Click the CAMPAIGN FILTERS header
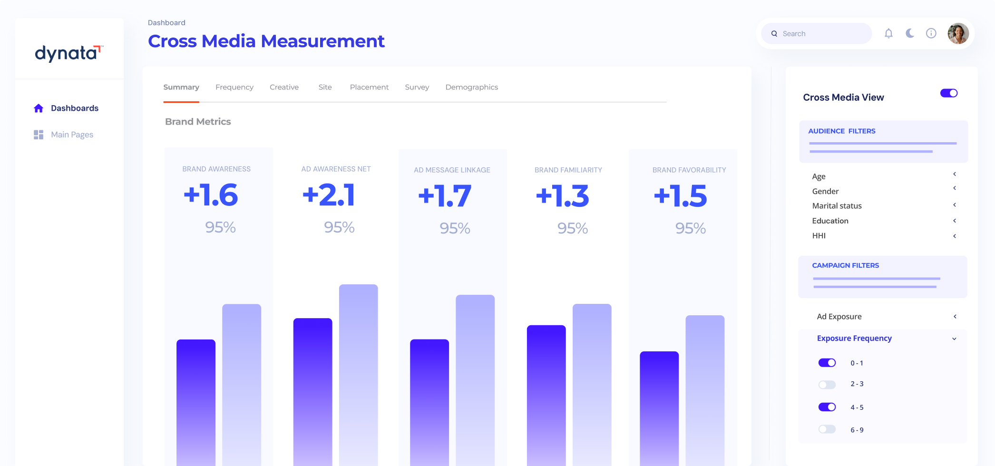 pyautogui.click(x=846, y=266)
